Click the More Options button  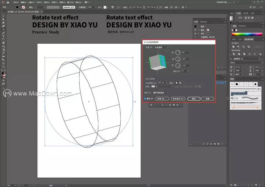(178, 99)
